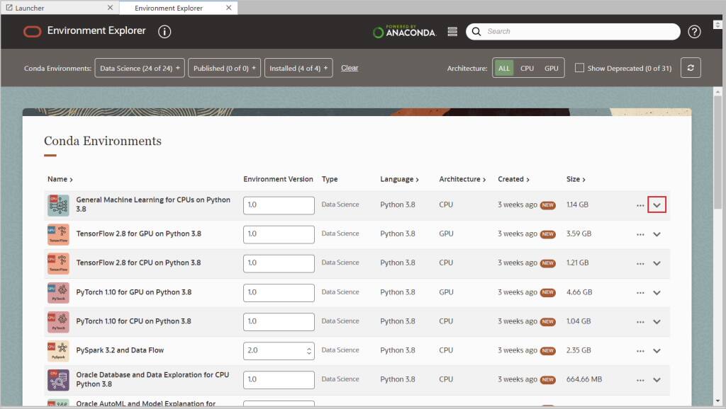726x409 pixels.
Task: Open the Data Science environments filter dropdown
Action: click(x=139, y=67)
